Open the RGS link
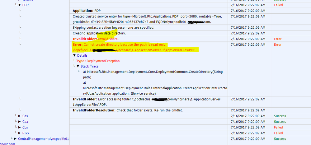The height and width of the screenshot is (145, 311). pos(26,133)
